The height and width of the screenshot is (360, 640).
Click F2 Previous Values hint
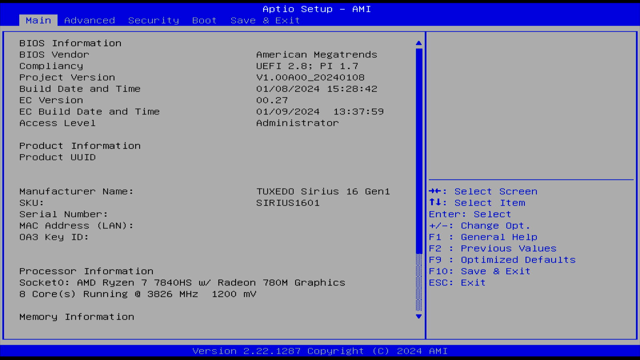coord(492,248)
